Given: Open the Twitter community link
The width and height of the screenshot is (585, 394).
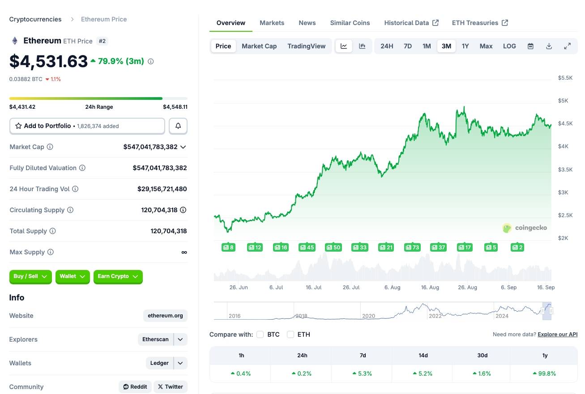Looking at the screenshot, I should click(x=171, y=387).
